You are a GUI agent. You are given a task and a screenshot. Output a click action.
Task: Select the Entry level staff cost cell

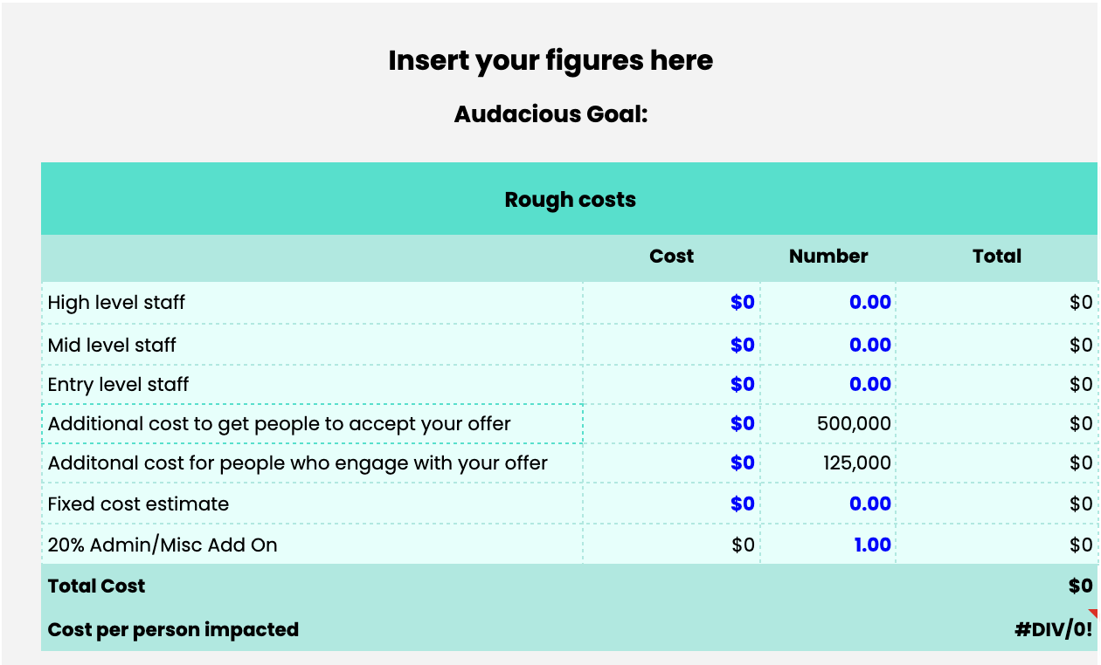(672, 385)
